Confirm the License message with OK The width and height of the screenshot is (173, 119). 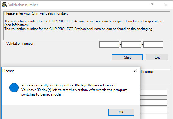[x=121, y=112]
